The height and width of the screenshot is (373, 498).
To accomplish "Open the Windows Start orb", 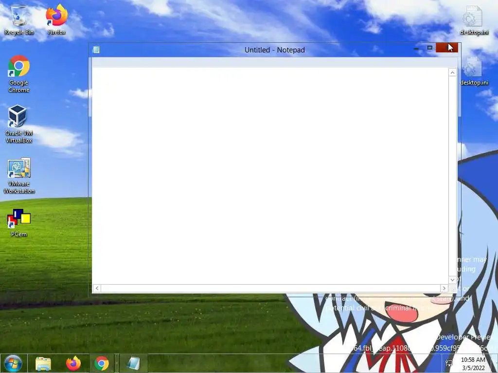I will [x=13, y=363].
